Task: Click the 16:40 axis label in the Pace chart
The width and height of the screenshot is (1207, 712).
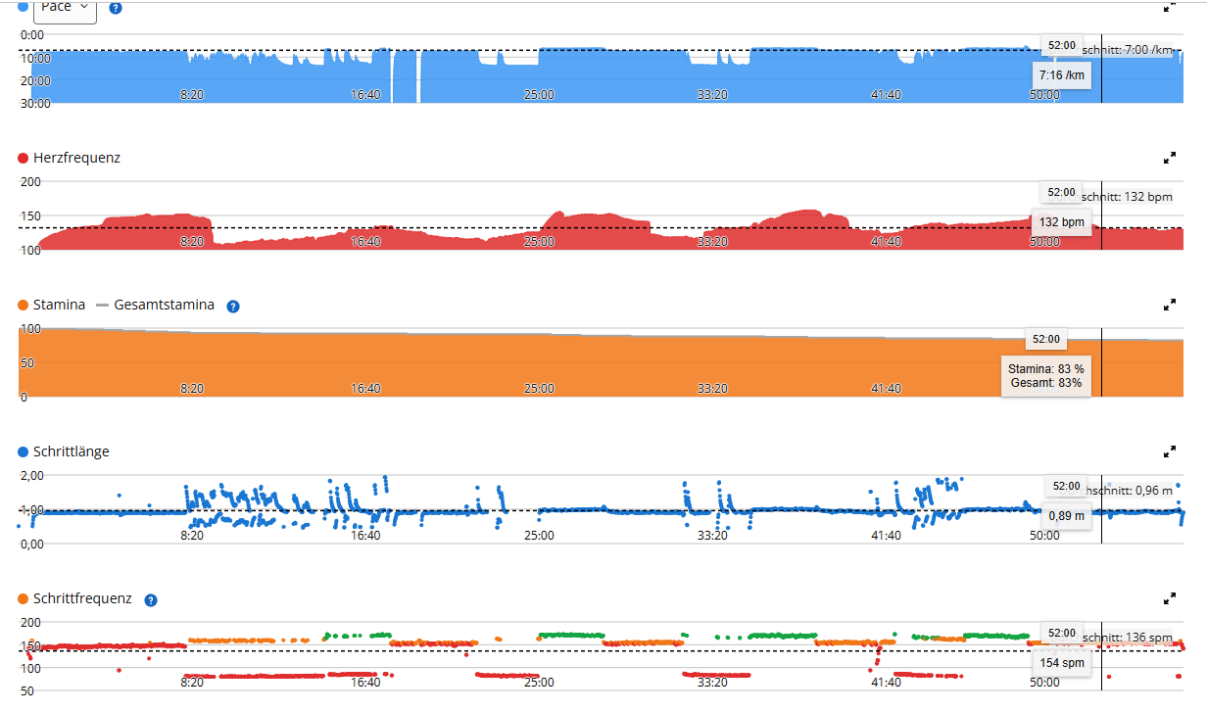Action: click(365, 94)
